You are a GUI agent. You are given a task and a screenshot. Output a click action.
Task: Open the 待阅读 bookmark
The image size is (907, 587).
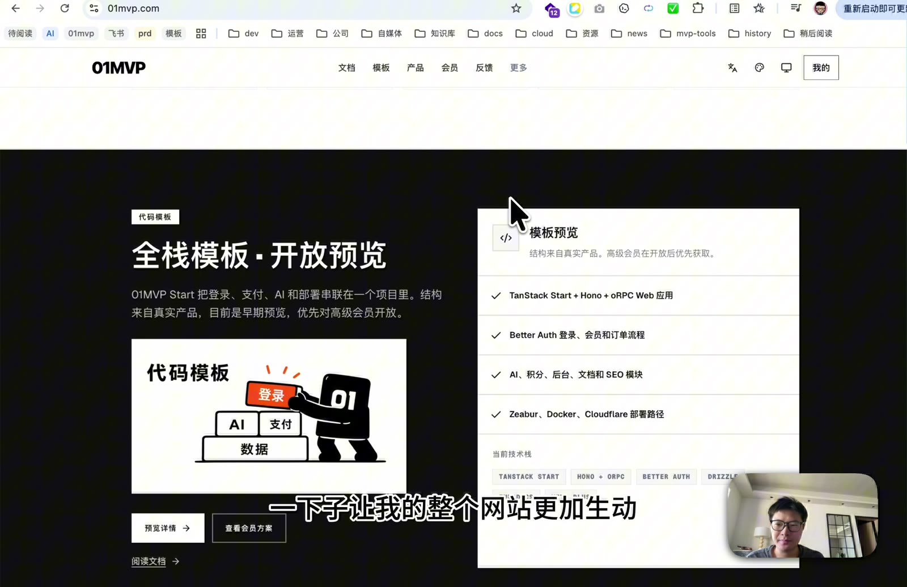[x=20, y=33]
